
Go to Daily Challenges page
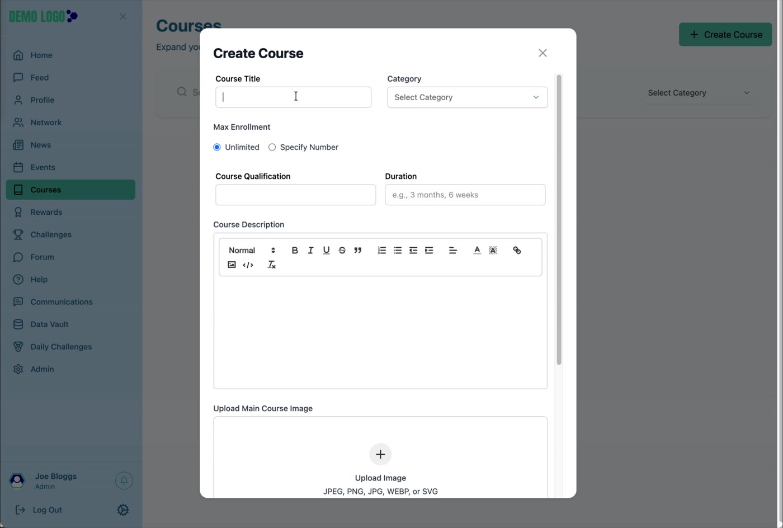click(x=70, y=346)
